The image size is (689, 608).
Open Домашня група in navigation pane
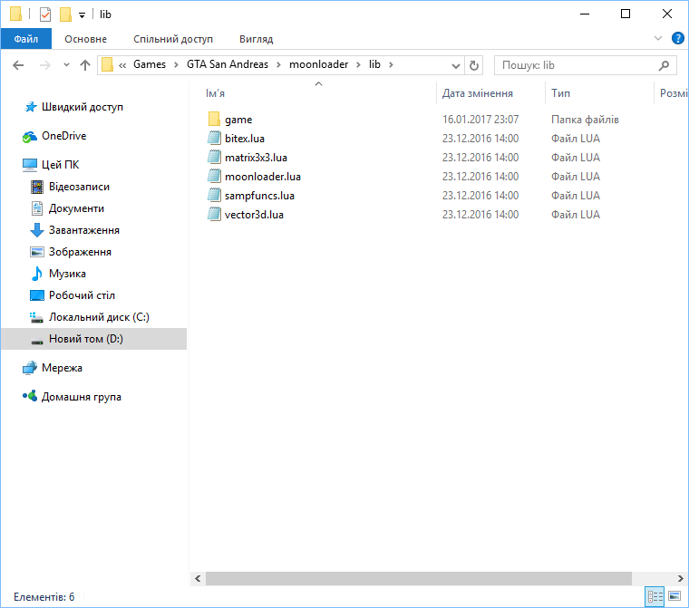(82, 397)
